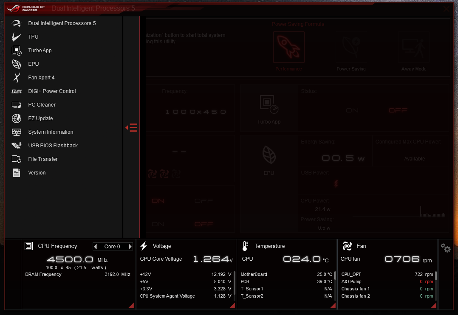
Task: Open the Fan Xpert 4 menu entry
Action: pos(42,78)
